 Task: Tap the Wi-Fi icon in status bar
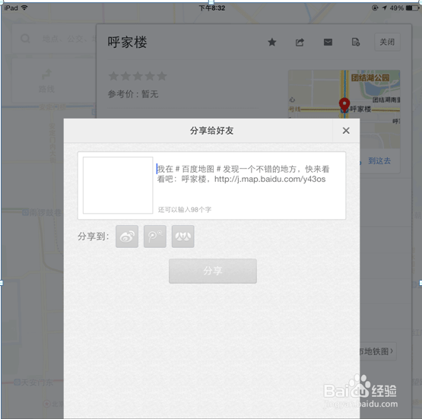tap(24, 8)
